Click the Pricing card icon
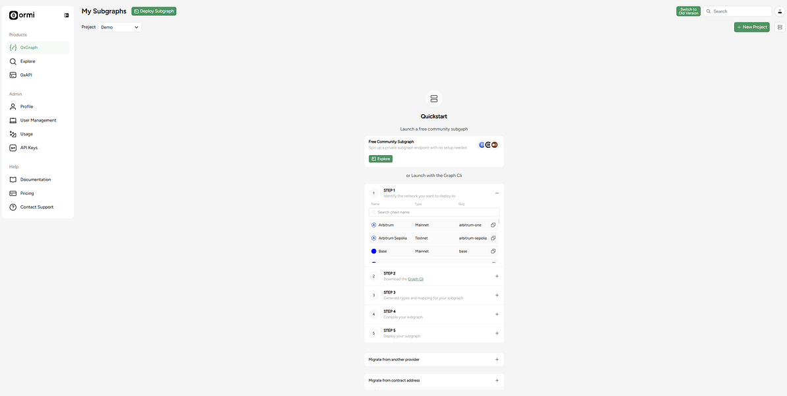This screenshot has height=396, width=787. tap(13, 193)
